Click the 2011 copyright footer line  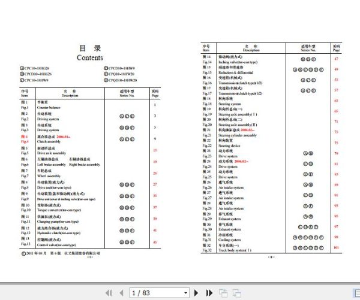(61, 253)
